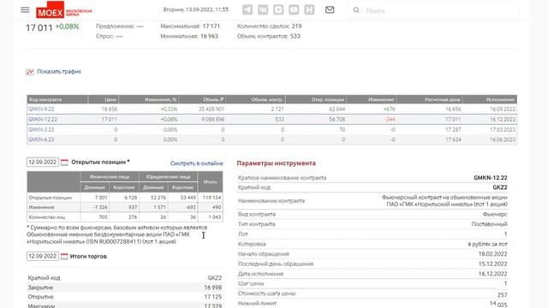Click the Открытие value 17 125
Image resolution: width=548 pixels, height=308 pixels.
click(213, 297)
